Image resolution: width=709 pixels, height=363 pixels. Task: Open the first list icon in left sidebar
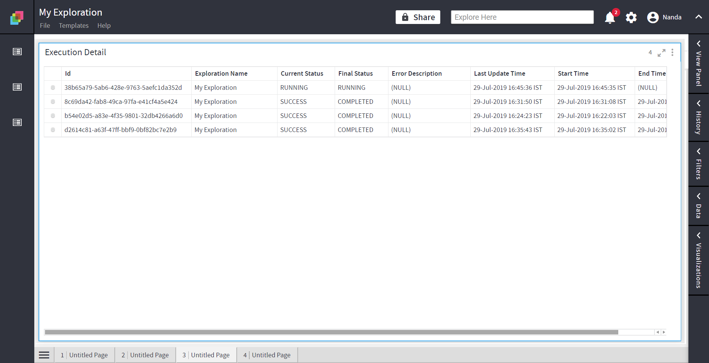pos(17,52)
